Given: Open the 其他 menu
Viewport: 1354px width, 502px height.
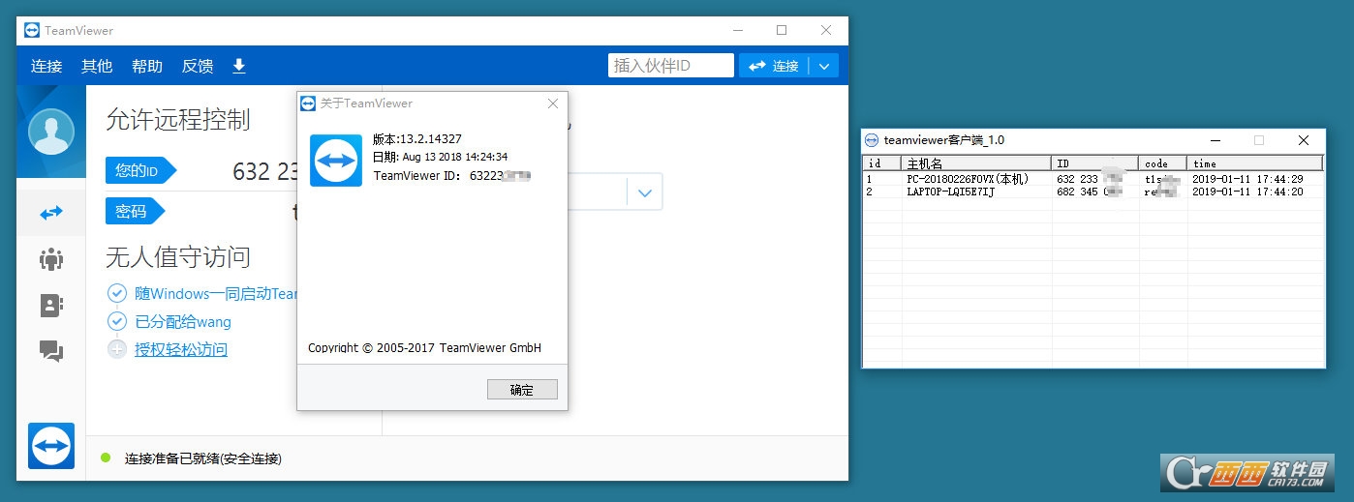Looking at the screenshot, I should click(97, 66).
